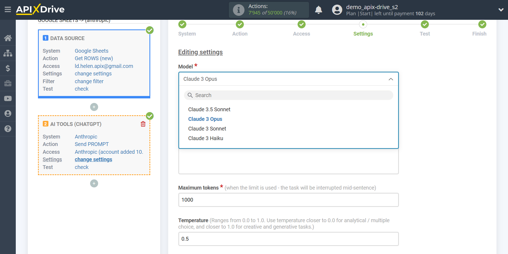Click the change filter link
Screen dimensions: 508x254
point(89,81)
